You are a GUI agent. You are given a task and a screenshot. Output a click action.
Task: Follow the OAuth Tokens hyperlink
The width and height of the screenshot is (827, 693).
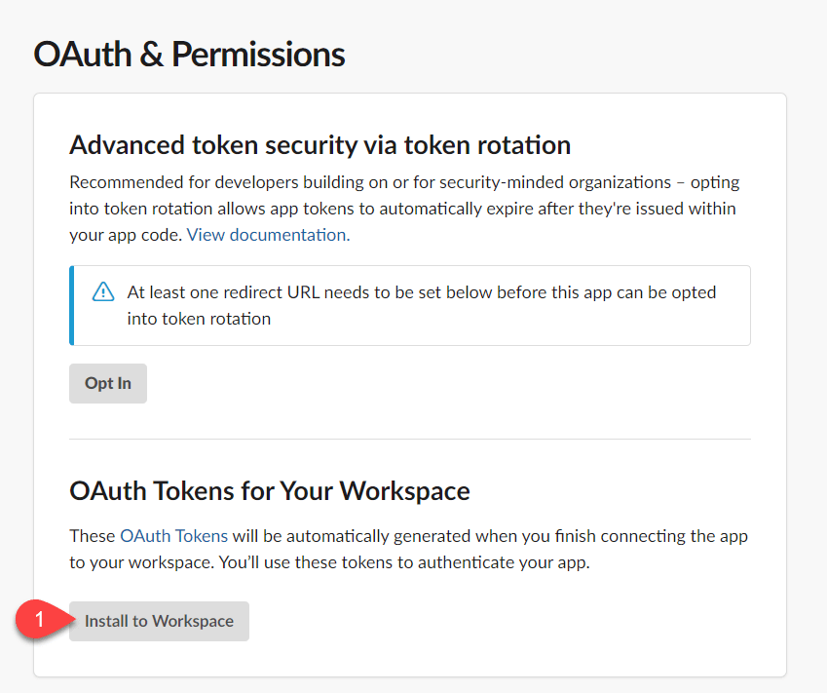(173, 536)
